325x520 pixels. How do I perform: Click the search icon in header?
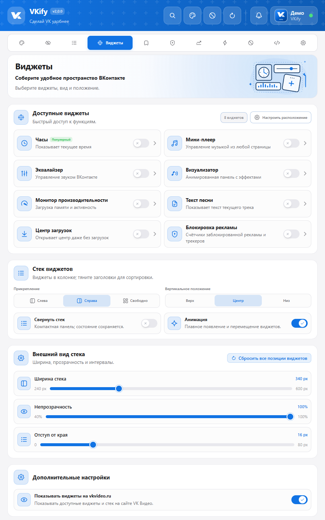[x=172, y=16]
